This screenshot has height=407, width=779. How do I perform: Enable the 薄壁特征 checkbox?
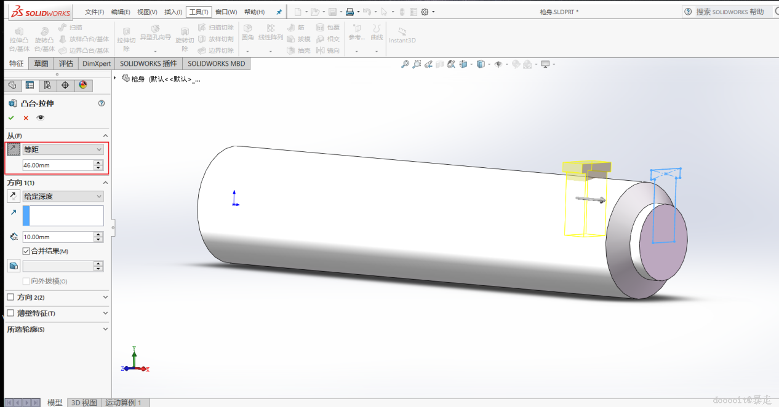[10, 313]
